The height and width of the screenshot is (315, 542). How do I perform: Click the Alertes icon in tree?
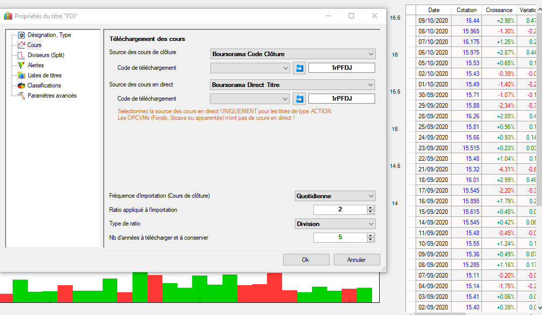point(21,66)
